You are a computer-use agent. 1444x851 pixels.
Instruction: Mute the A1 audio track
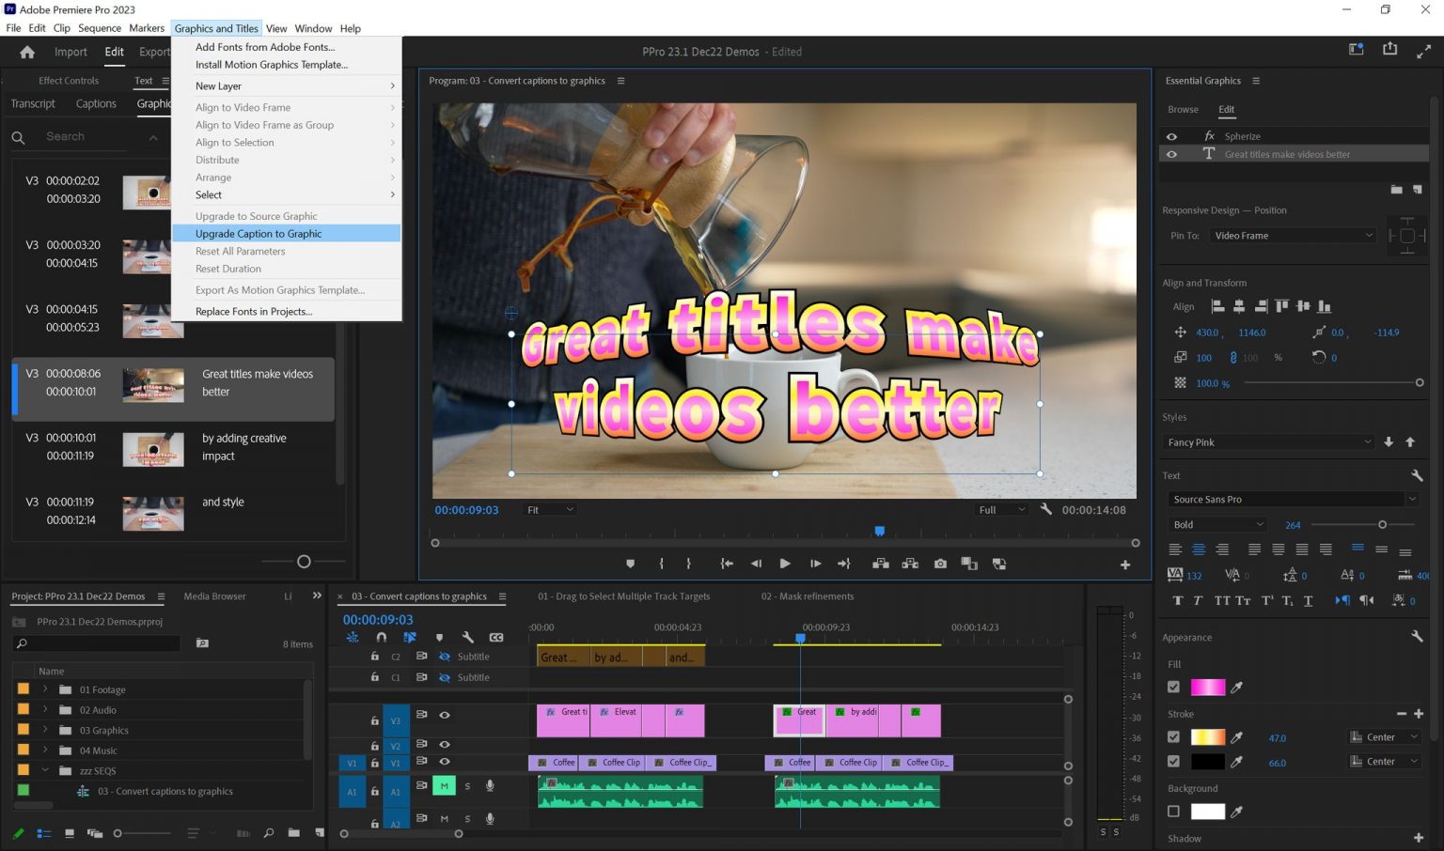444,785
